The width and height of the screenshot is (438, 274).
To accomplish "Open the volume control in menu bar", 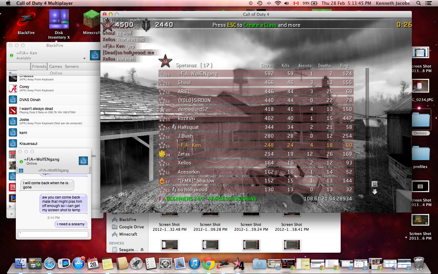I will [287, 3].
